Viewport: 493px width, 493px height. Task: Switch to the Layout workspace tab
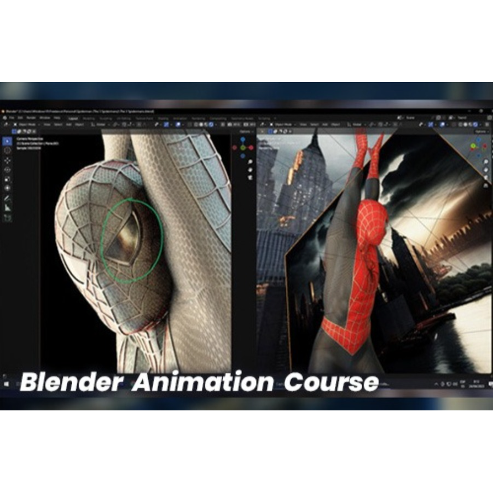(73, 119)
